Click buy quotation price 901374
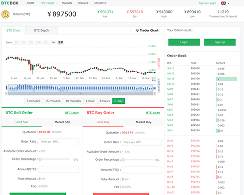The image size is (244, 195). tap(127, 133)
